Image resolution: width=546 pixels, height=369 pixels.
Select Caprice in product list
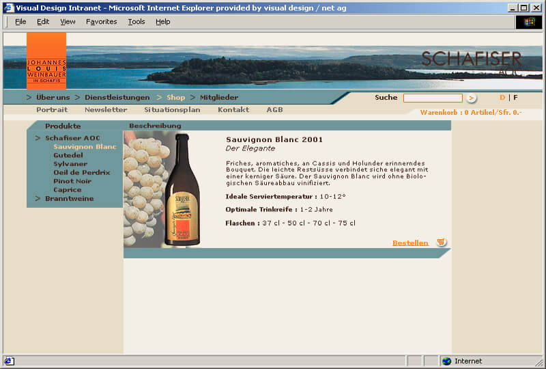(68, 190)
